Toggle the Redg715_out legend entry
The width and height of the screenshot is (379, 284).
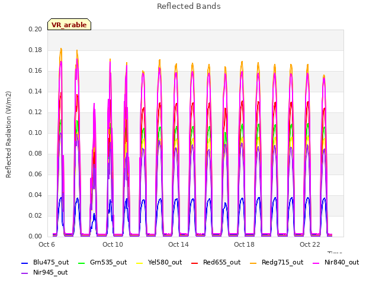pyautogui.click(x=277, y=262)
